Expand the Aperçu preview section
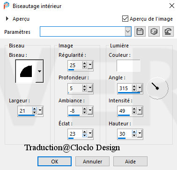This screenshot has height=170, width=177. pyautogui.click(x=7, y=19)
